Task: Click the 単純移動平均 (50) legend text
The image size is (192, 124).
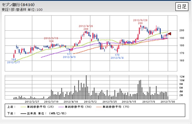Action: [x=78, y=107]
